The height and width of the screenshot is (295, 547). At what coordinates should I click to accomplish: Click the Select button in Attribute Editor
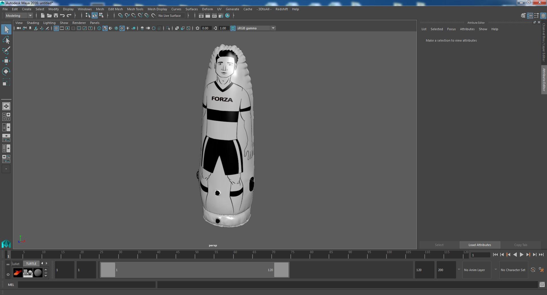[x=439, y=245]
